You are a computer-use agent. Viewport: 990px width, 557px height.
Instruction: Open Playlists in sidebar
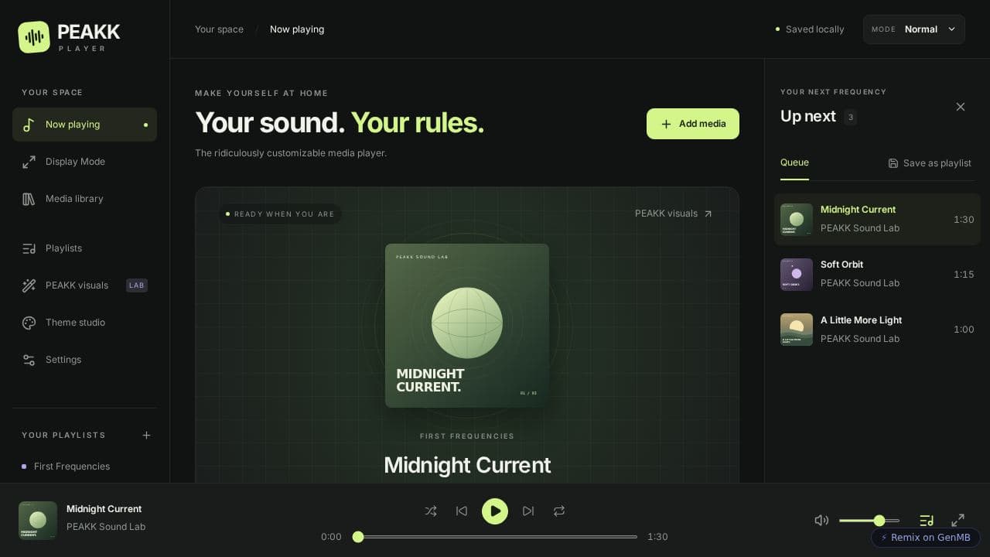(x=84, y=248)
